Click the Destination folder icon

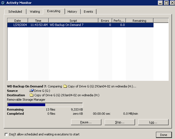click(x=31, y=95)
